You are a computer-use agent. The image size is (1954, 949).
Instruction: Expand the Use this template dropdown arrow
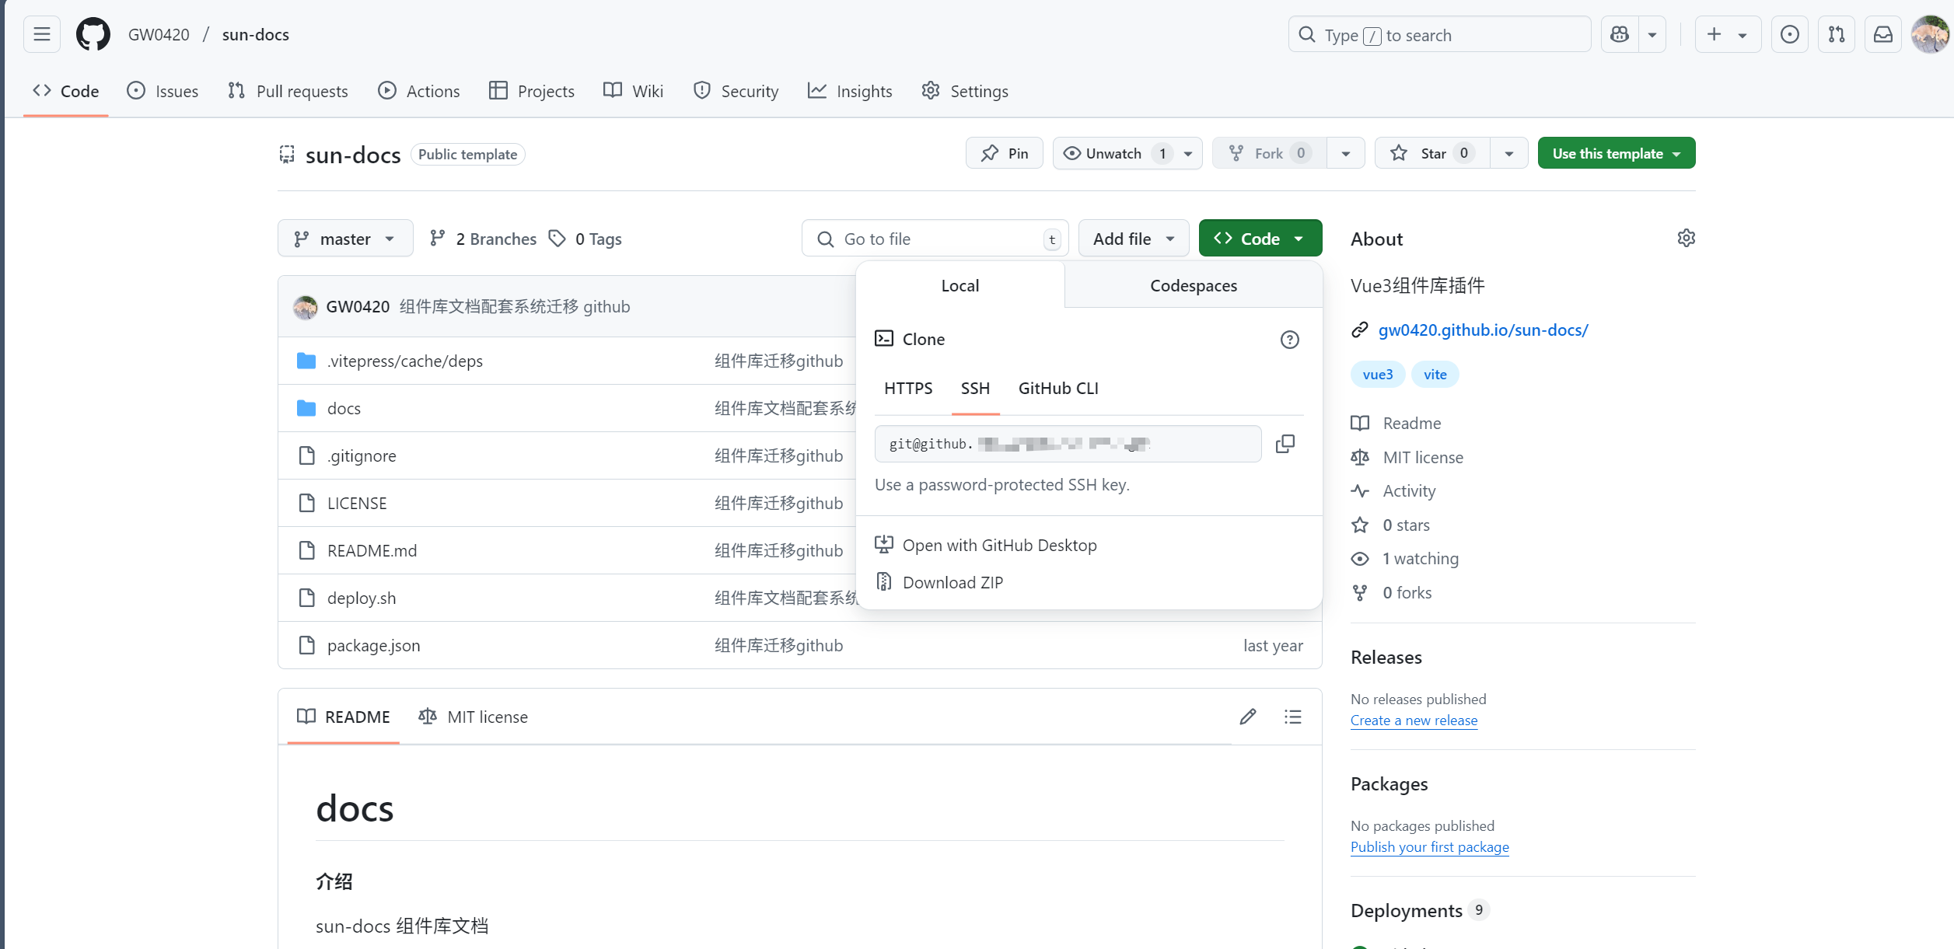click(x=1677, y=154)
